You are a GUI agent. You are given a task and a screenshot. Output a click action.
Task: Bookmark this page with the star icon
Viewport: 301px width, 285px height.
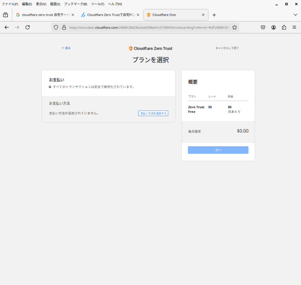click(234, 27)
